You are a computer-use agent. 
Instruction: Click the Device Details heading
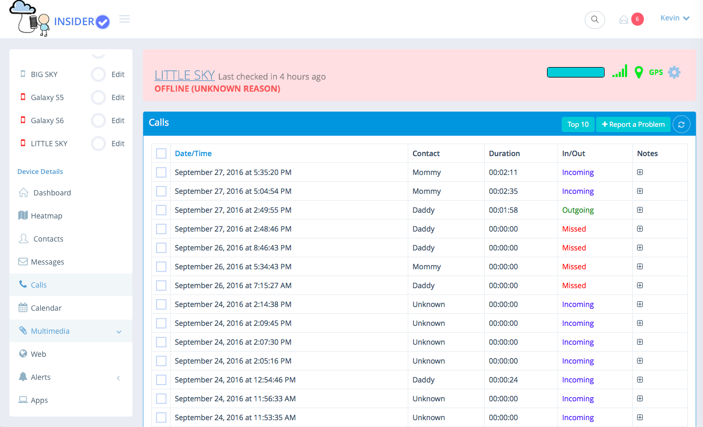pos(40,171)
